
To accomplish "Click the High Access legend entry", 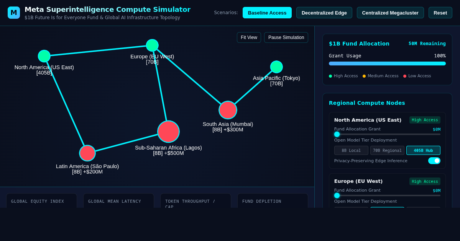I will (343, 76).
